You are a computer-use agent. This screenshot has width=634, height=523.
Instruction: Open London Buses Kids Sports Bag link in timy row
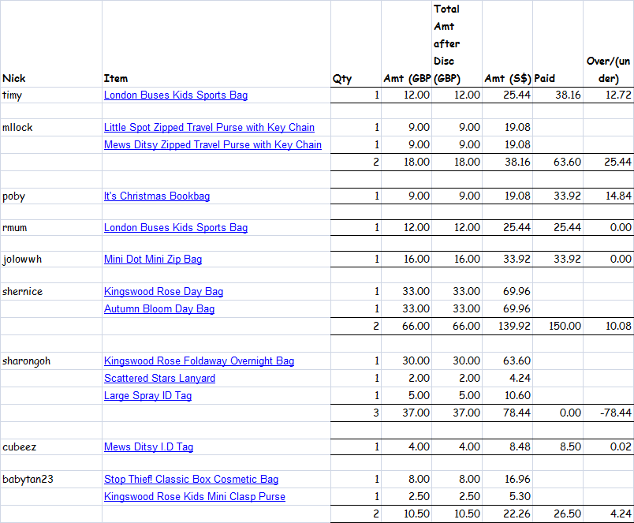pos(176,95)
